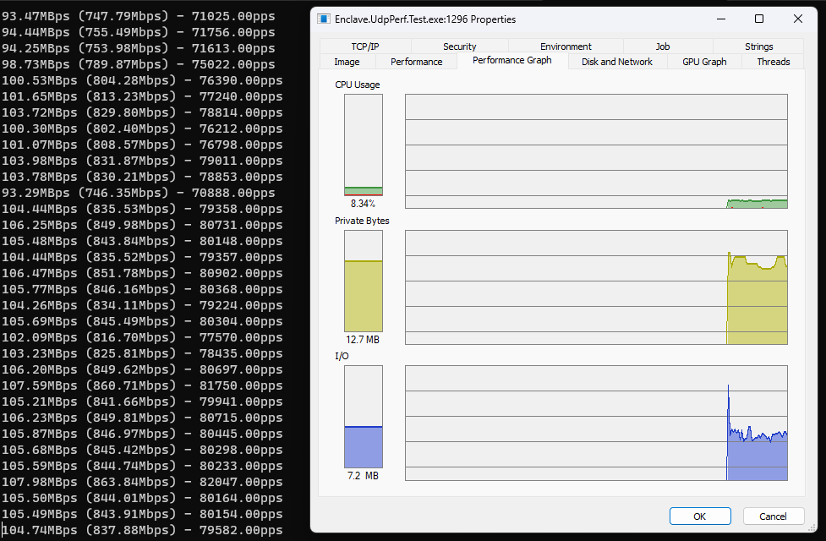The height and width of the screenshot is (541, 826).
Task: Click the Private Bytes level meter
Action: [364, 281]
